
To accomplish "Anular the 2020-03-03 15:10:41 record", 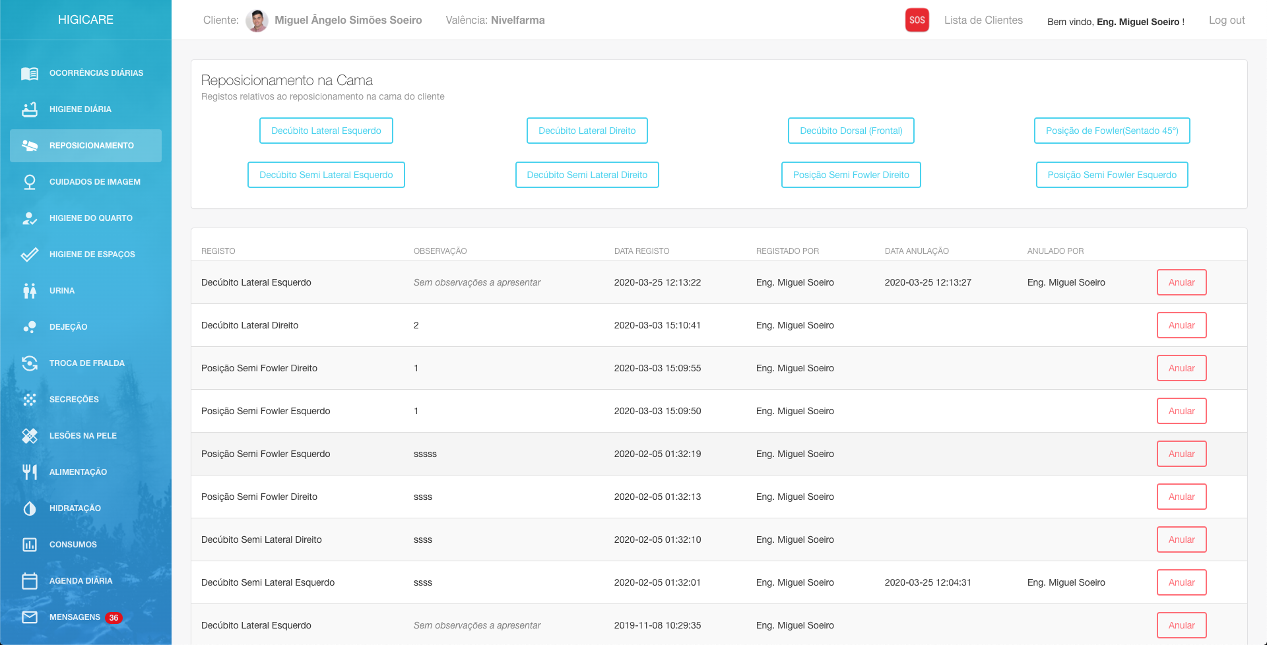I will [1181, 325].
